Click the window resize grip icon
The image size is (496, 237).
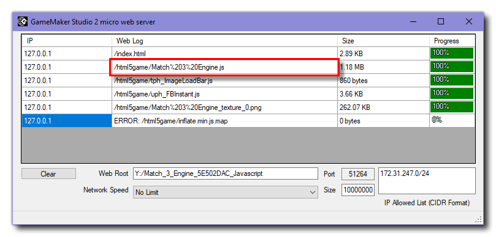tap(479, 219)
